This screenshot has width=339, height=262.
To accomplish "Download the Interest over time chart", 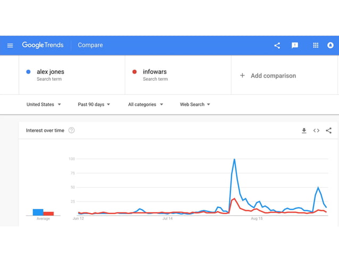I will [304, 131].
